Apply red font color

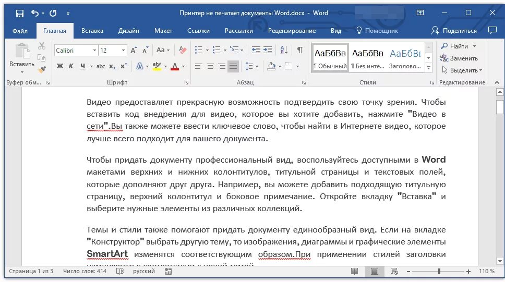175,66
